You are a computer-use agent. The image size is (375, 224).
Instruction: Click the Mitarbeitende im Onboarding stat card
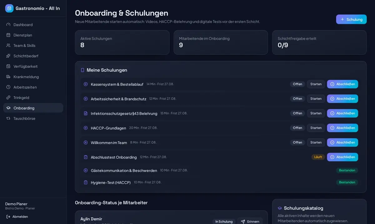pyautogui.click(x=221, y=43)
